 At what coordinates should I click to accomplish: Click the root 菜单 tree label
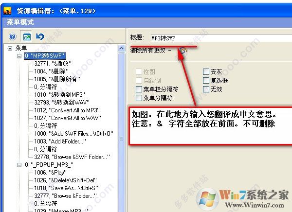point(21,48)
